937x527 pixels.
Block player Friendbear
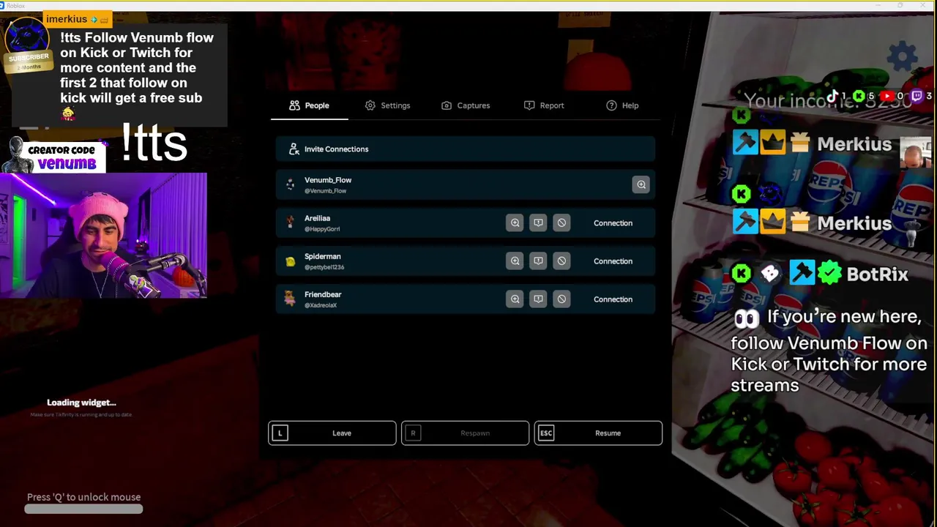(x=561, y=299)
